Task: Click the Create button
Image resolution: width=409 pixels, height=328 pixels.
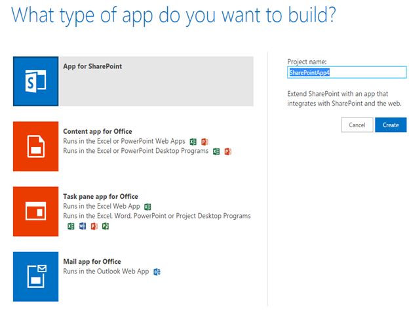Action: pyautogui.click(x=391, y=125)
